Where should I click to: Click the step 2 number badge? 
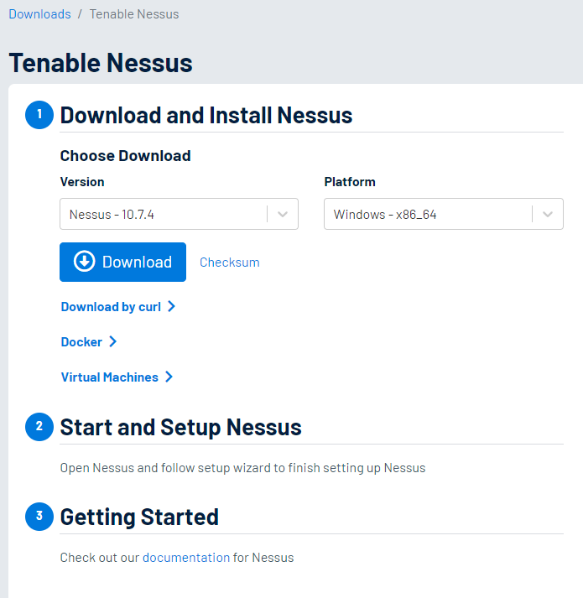[x=39, y=427]
